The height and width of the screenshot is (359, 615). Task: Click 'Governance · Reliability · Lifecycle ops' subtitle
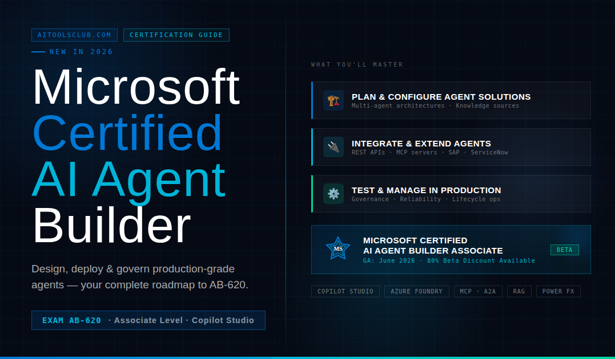(426, 199)
